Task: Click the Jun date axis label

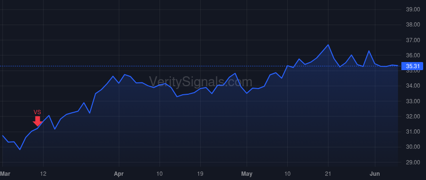Action: click(375, 173)
